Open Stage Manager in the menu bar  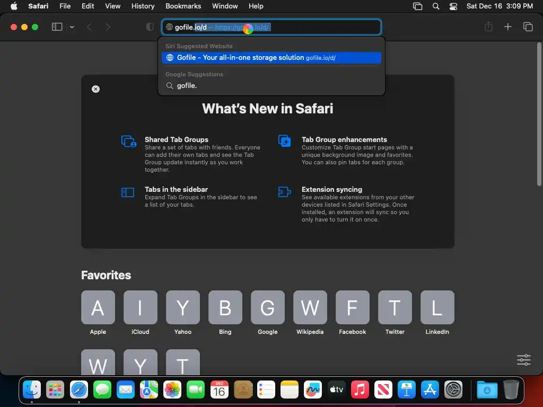click(x=418, y=6)
